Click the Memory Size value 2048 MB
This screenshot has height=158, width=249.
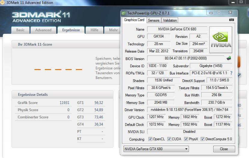pyautogui.click(x=161, y=102)
